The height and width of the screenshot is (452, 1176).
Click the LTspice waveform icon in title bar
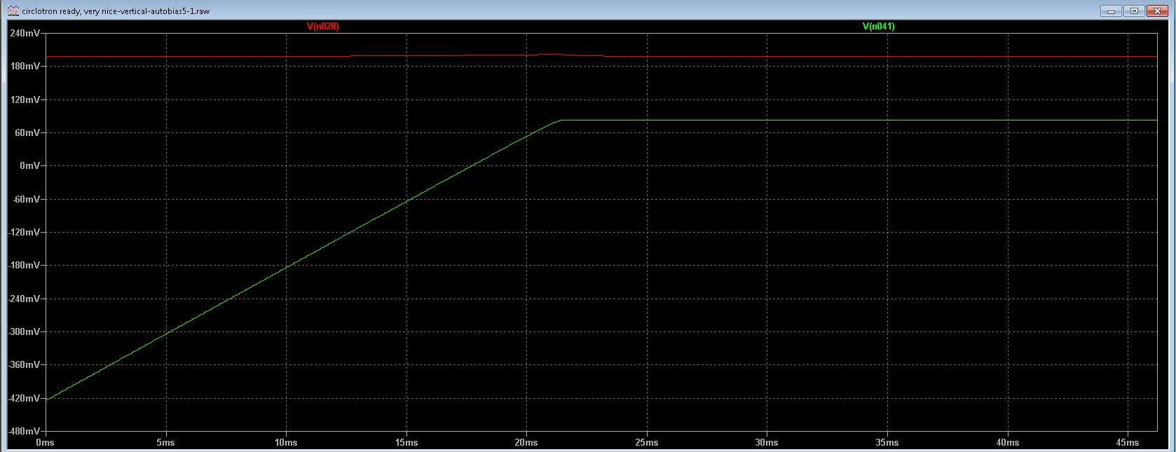click(x=13, y=11)
